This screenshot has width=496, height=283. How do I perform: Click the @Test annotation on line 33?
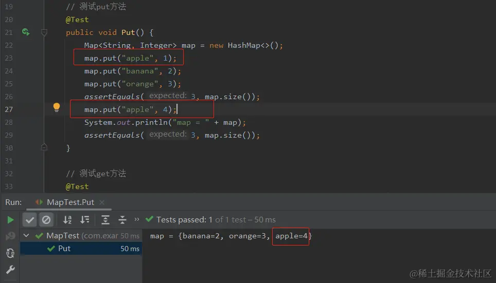coord(77,186)
